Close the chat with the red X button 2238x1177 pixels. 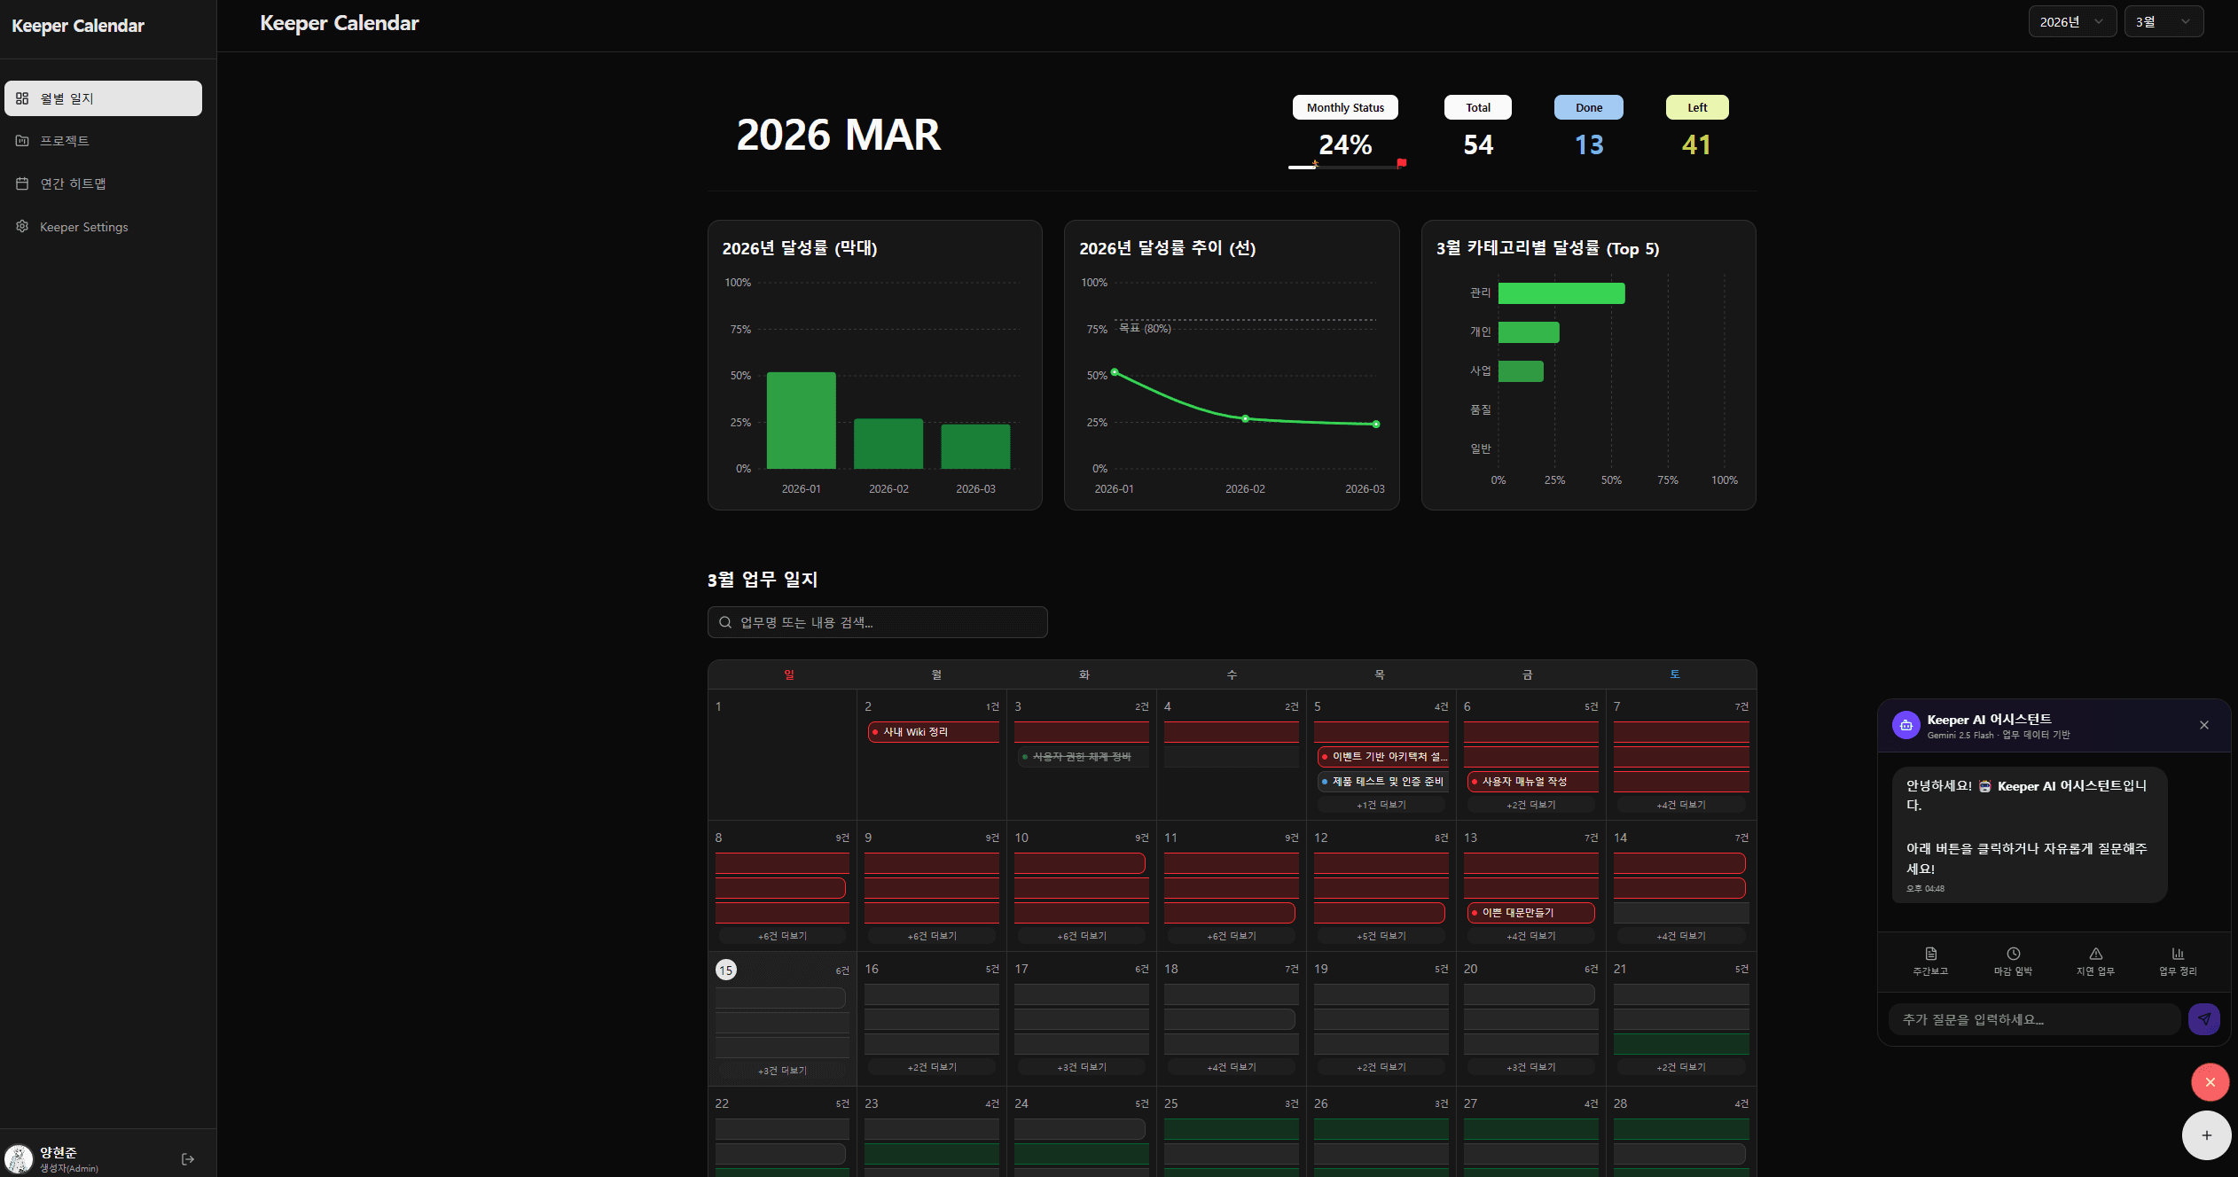point(2210,1082)
